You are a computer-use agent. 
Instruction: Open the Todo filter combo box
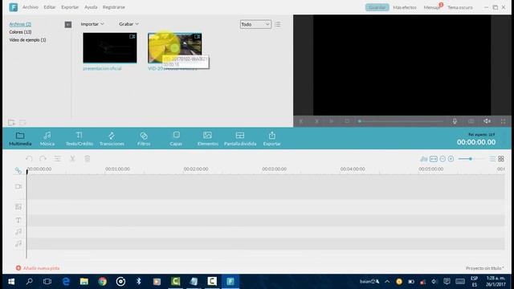(255, 24)
